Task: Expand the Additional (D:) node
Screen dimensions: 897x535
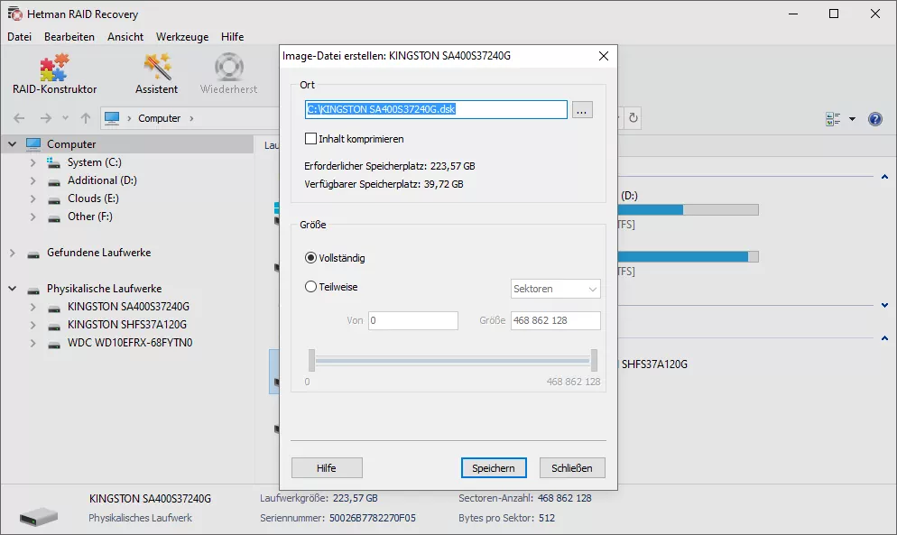Action: coord(32,180)
